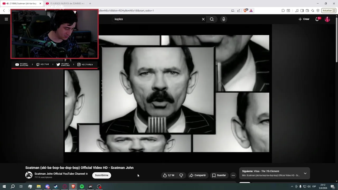Click the Scatman John channel avatar
The image size is (338, 190).
click(x=29, y=175)
